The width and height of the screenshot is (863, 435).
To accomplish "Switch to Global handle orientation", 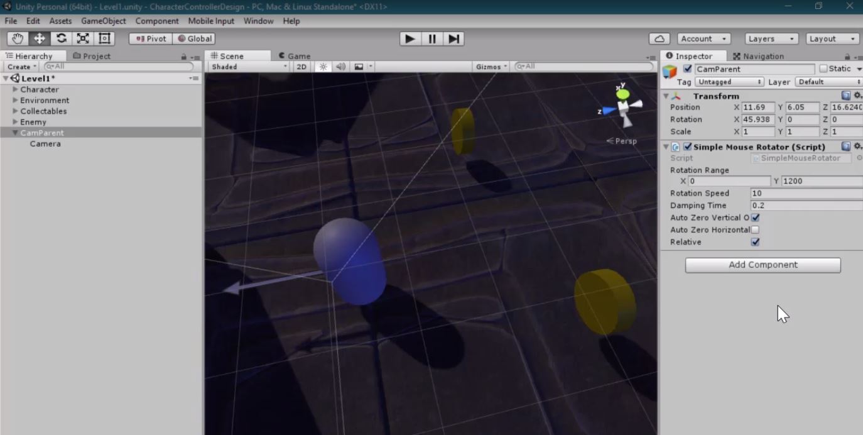I will point(194,38).
